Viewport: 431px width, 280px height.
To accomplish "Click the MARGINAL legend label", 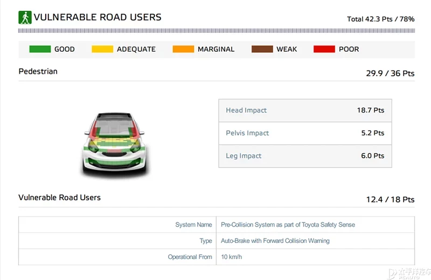I will tap(216, 49).
